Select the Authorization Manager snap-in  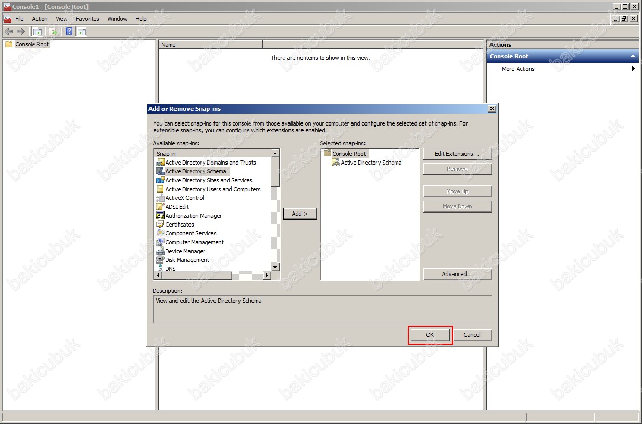tap(189, 216)
